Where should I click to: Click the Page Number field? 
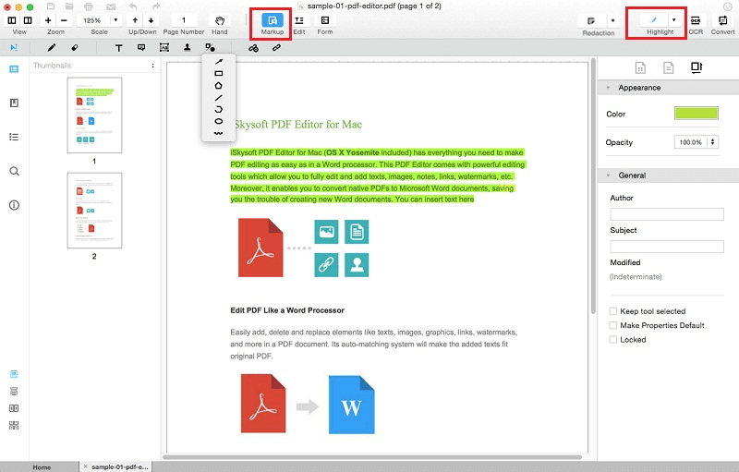184,20
